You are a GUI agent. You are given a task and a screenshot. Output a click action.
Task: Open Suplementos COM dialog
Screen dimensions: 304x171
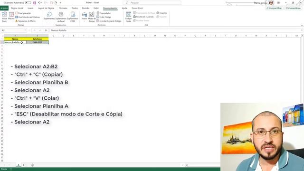click(x=73, y=17)
